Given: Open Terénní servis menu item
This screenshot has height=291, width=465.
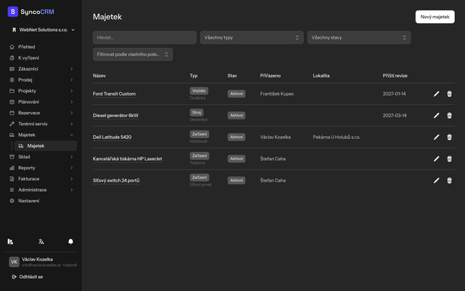Looking at the screenshot, I should click(x=41, y=124).
